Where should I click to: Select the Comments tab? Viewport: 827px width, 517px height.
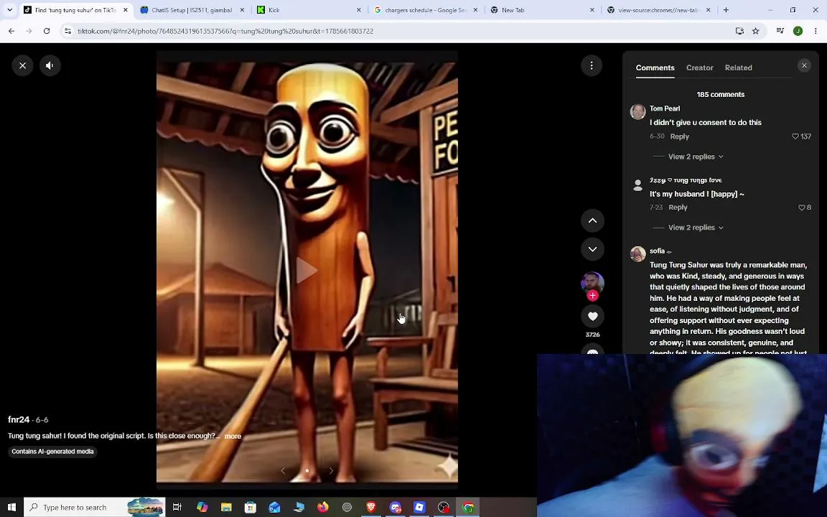655,67
